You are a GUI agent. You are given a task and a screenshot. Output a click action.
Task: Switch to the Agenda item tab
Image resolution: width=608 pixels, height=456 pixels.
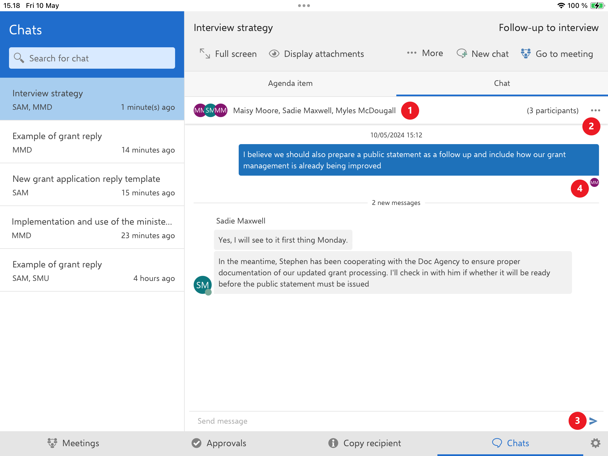tap(290, 83)
